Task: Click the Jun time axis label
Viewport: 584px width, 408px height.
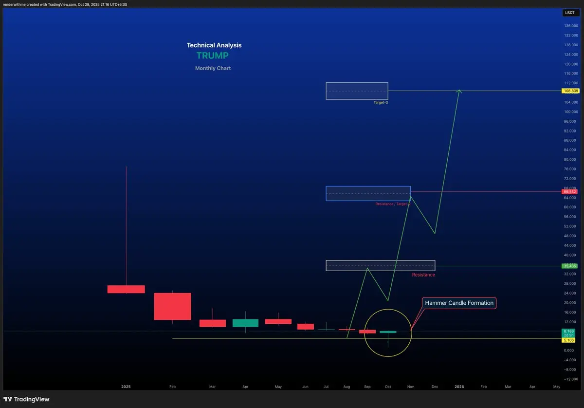Action: coord(305,387)
